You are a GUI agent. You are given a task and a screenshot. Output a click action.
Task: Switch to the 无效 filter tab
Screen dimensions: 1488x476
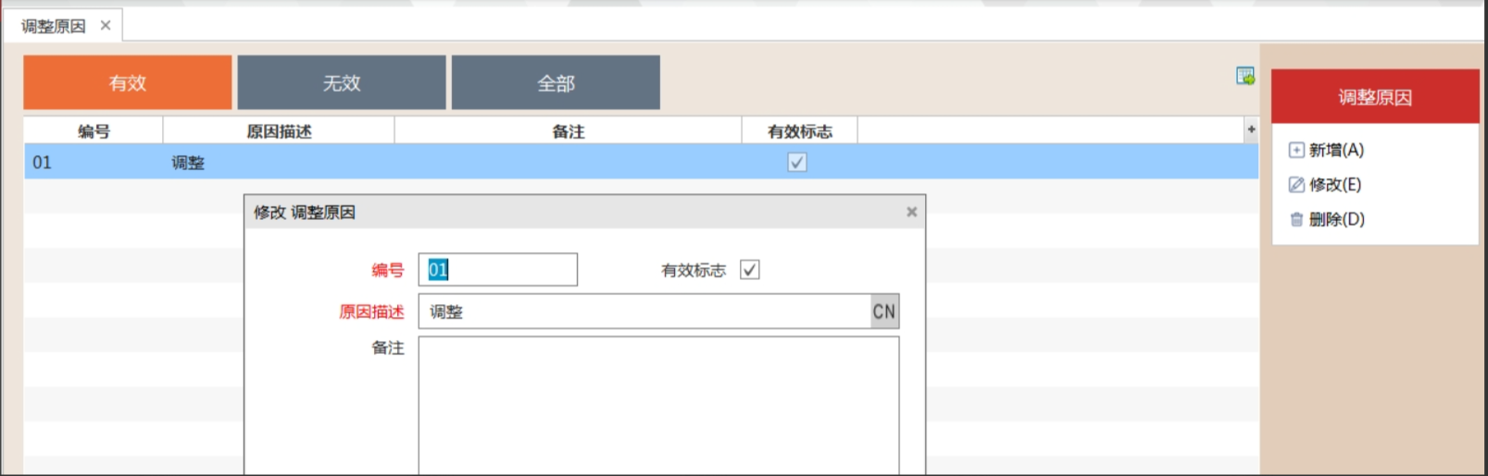coord(342,82)
